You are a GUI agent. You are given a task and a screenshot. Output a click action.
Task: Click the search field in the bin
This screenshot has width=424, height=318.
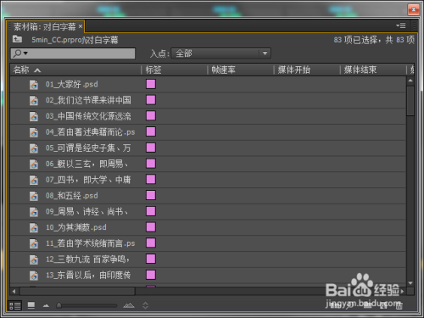(x=73, y=53)
